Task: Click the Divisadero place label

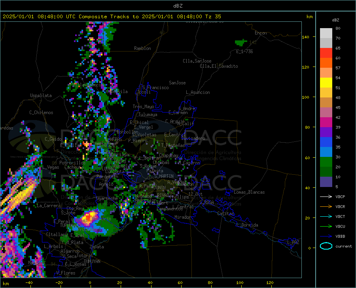Action: tap(193, 138)
